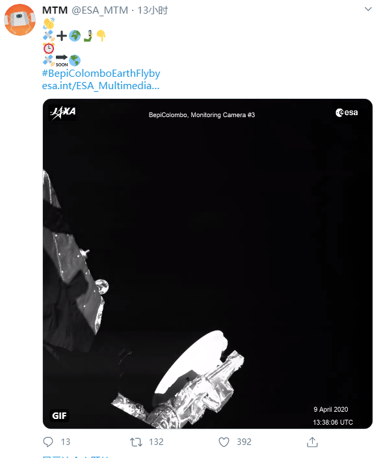Image resolution: width=379 pixels, height=458 pixels.
Task: Click the GIF badge on media
Action: (x=59, y=415)
